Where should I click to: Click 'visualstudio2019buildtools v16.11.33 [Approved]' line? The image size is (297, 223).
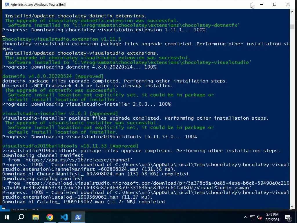point(70,146)
